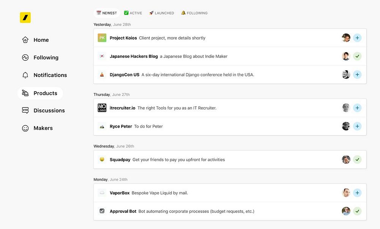Follow DjangoCon US with plus button

click(x=357, y=74)
